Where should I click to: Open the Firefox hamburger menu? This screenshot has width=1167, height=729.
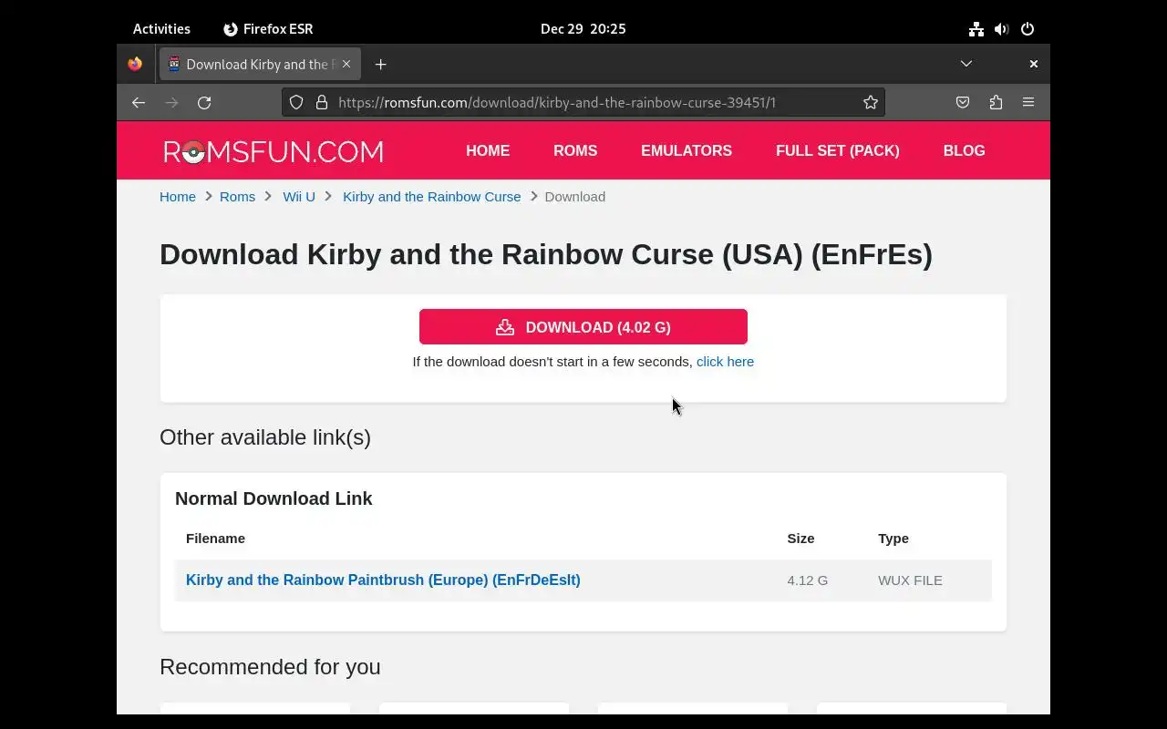point(1028,102)
